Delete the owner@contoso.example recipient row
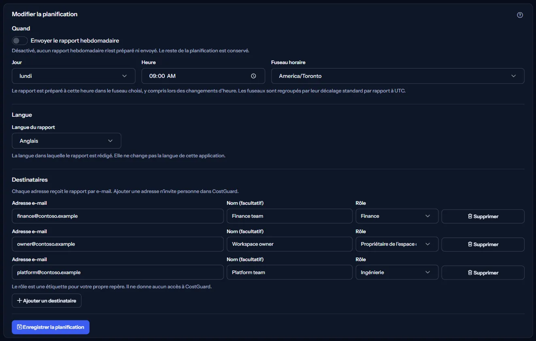Screen dimensions: 536x341 tap(483, 244)
